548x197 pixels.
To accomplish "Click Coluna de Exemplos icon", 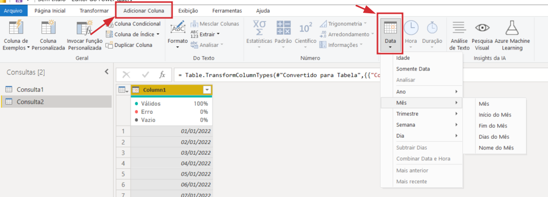I will (15, 28).
